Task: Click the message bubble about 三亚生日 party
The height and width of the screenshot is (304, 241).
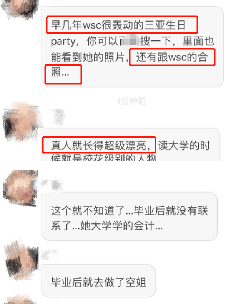Action: click(133, 47)
